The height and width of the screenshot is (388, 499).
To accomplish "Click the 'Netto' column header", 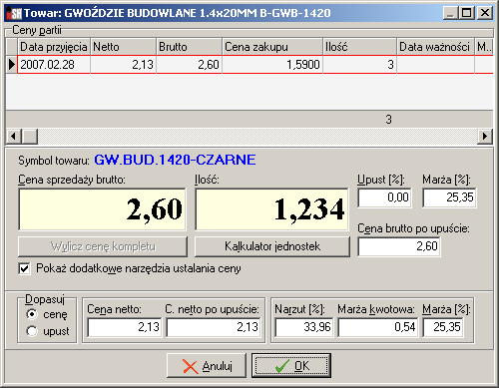I will pos(123,47).
